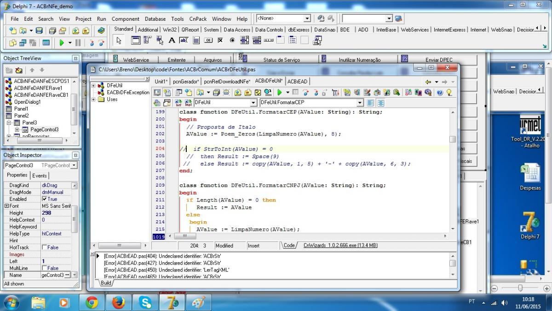
Task: Select the Label component icon
Action: tap(172, 40)
